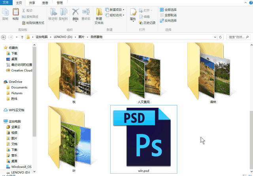Expand the address bar history dropdown
The height and width of the screenshot is (176, 253).
tap(215, 37)
